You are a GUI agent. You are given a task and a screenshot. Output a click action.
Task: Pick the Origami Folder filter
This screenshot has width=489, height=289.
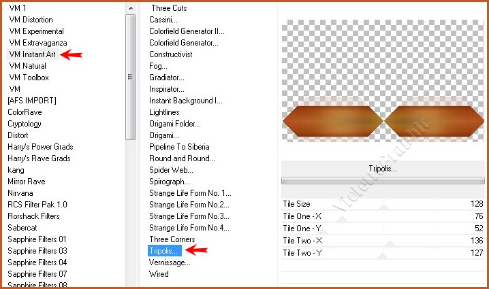pyautogui.click(x=174, y=124)
